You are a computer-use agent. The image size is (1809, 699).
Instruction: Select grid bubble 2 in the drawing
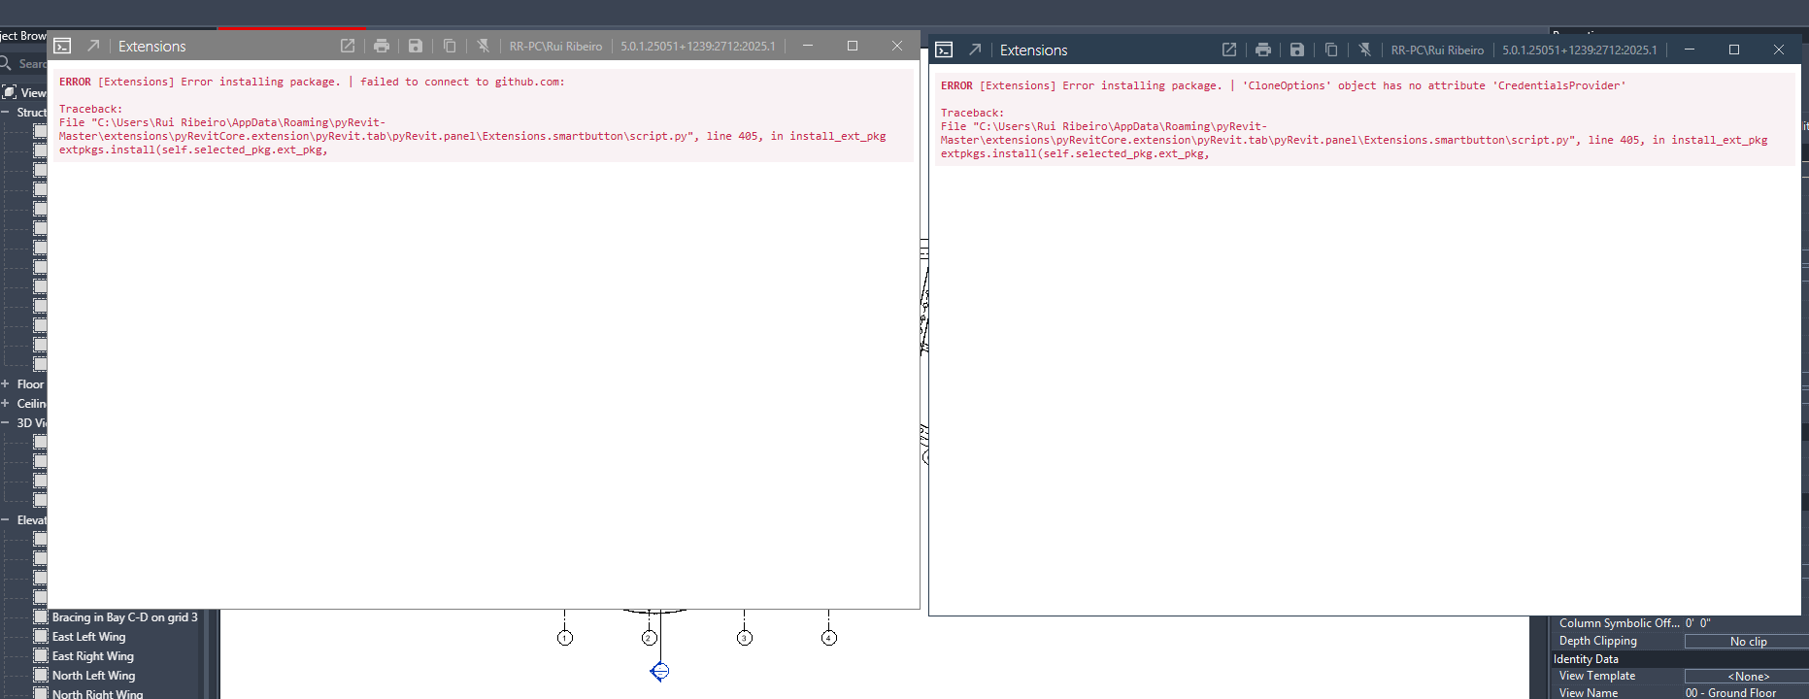(x=650, y=638)
